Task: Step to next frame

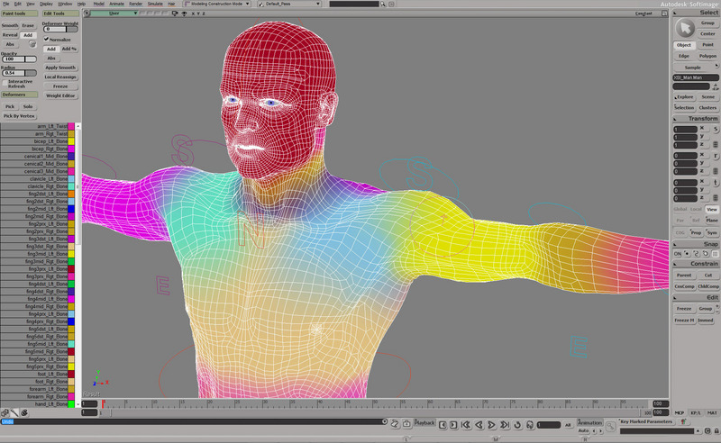Action: (453, 425)
